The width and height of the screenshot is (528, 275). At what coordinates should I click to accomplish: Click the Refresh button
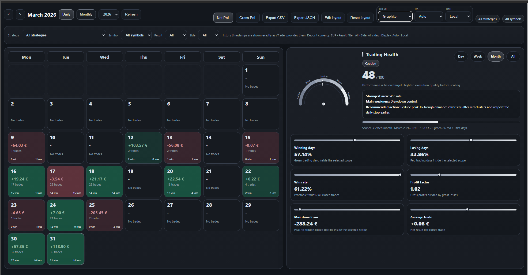tap(131, 14)
